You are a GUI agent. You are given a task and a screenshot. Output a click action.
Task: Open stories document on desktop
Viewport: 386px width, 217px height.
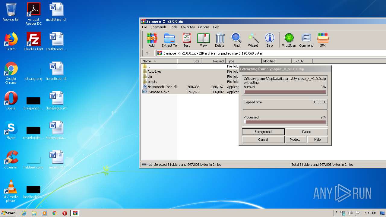coord(56,130)
